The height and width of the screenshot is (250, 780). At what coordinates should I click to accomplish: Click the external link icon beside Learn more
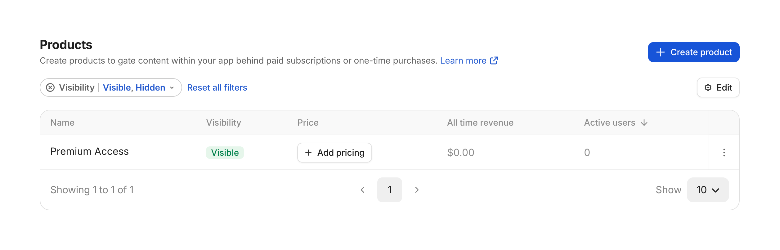(494, 60)
